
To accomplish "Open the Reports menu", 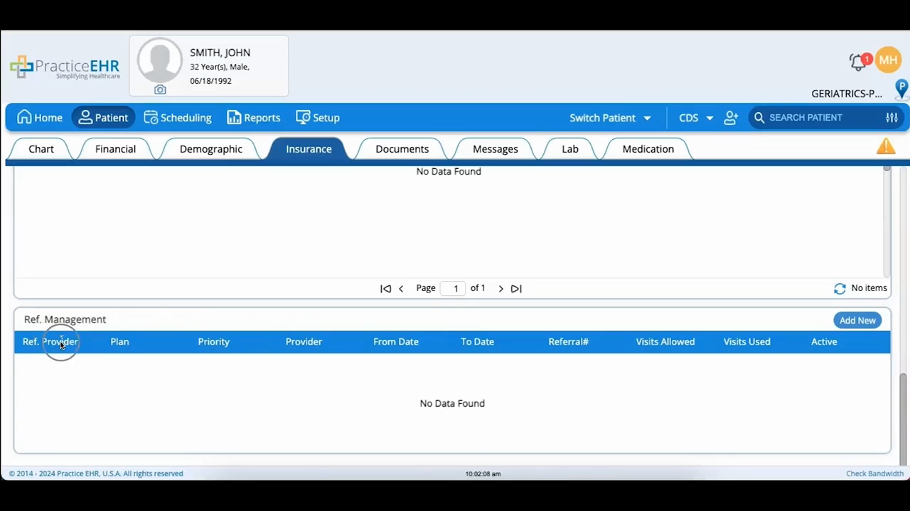I will (x=254, y=118).
